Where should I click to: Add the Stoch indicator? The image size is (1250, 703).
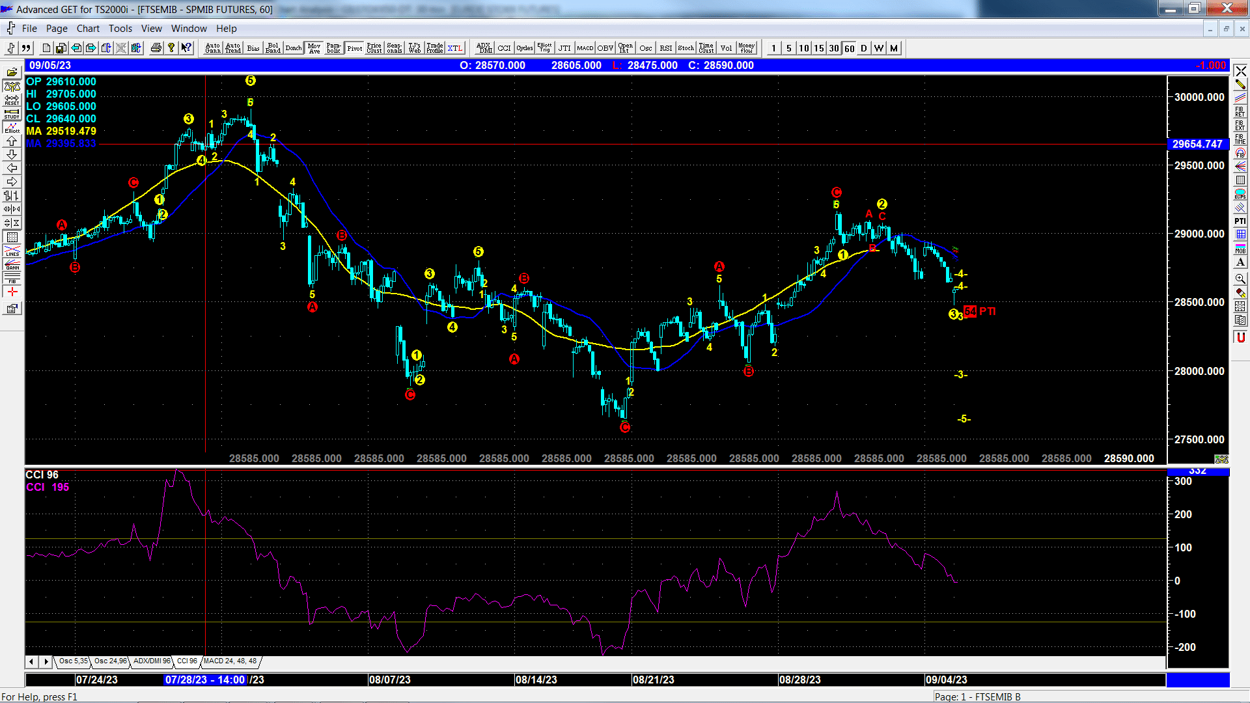click(686, 48)
